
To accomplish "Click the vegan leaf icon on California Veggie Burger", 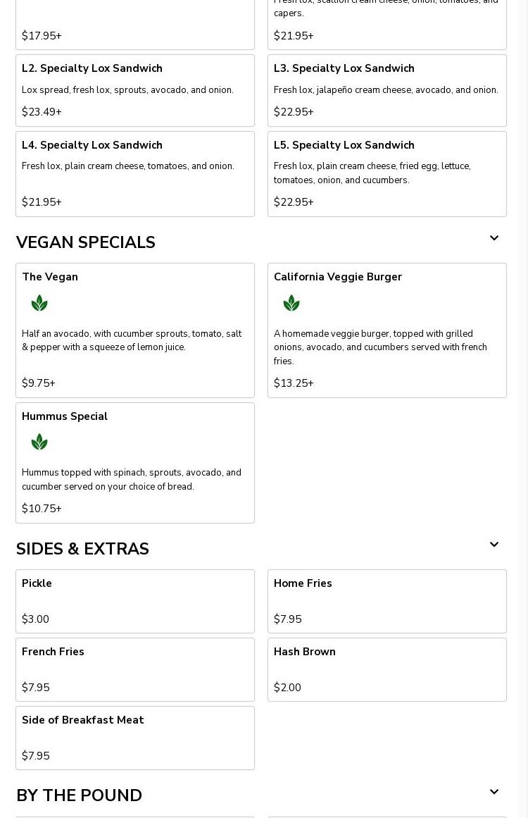I will click(x=291, y=303).
